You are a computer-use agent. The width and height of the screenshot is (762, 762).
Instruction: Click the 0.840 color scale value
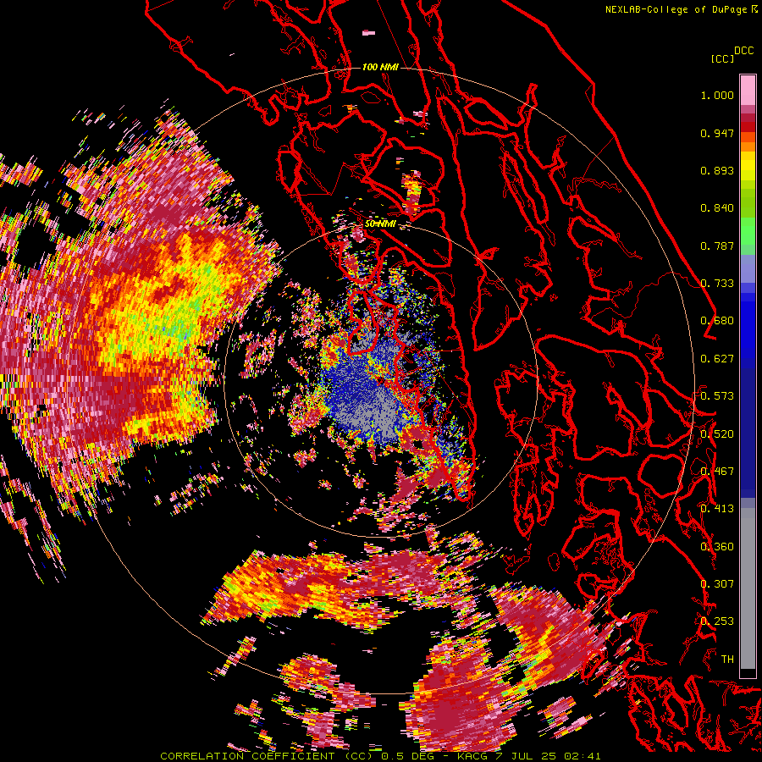pos(717,208)
